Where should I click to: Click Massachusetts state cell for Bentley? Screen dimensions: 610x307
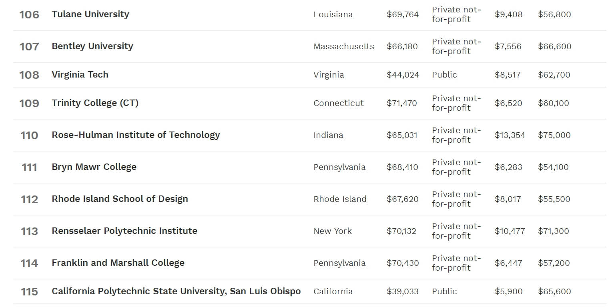344,47
